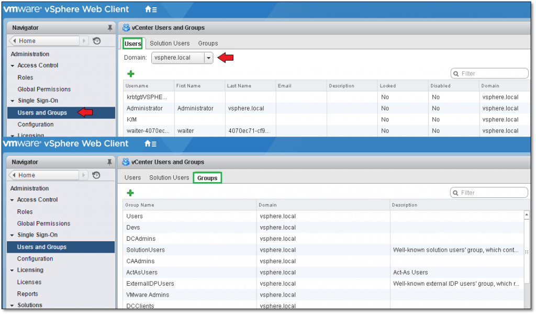Select the VMware Admins group row
This screenshot has width=536, height=314.
(x=323, y=295)
